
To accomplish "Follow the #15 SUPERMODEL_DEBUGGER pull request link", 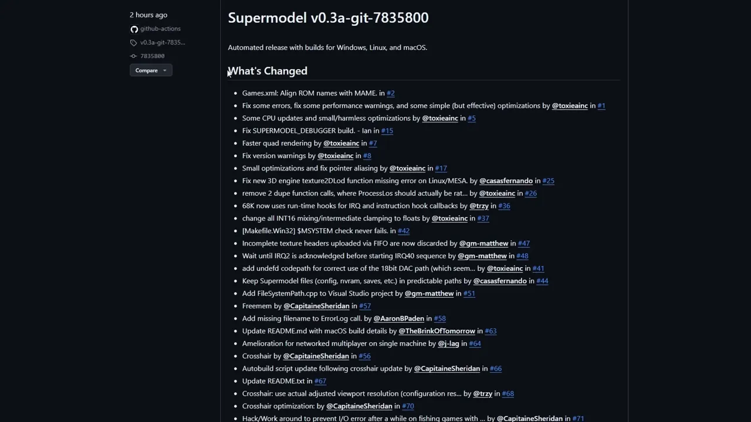I will (x=387, y=130).
